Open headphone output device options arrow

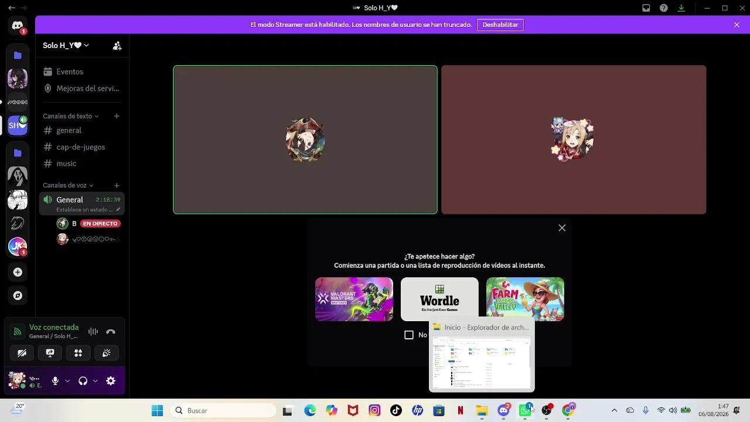[x=95, y=381]
